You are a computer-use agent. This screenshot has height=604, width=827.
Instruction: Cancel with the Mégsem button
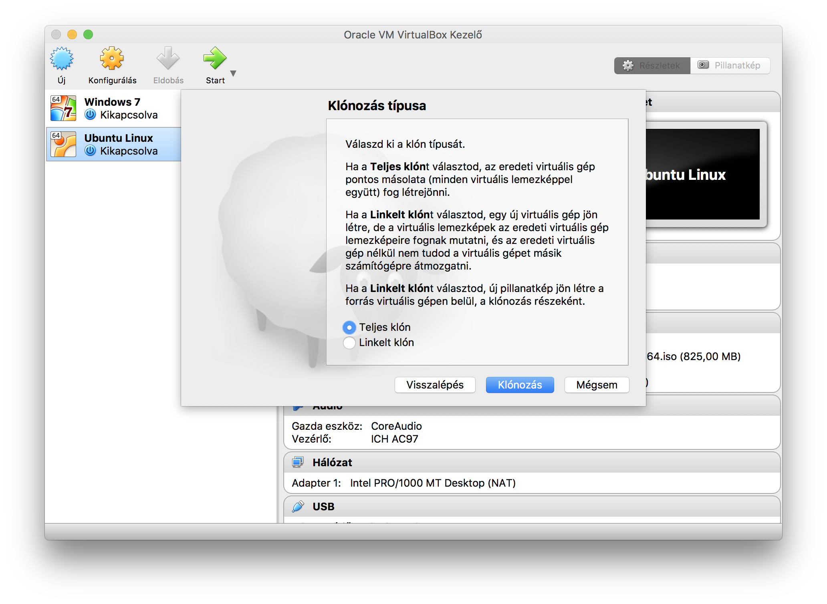[x=597, y=385]
